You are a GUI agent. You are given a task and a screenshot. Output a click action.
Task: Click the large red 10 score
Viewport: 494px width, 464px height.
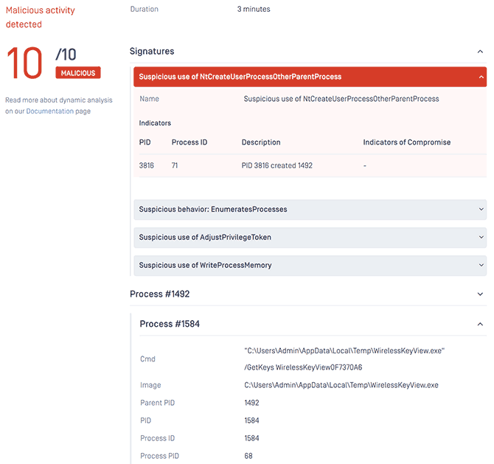24,63
